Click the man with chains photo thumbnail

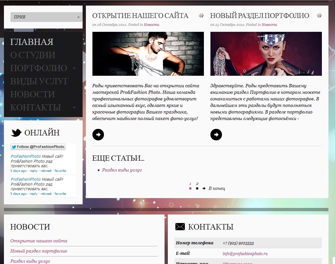[148, 54]
